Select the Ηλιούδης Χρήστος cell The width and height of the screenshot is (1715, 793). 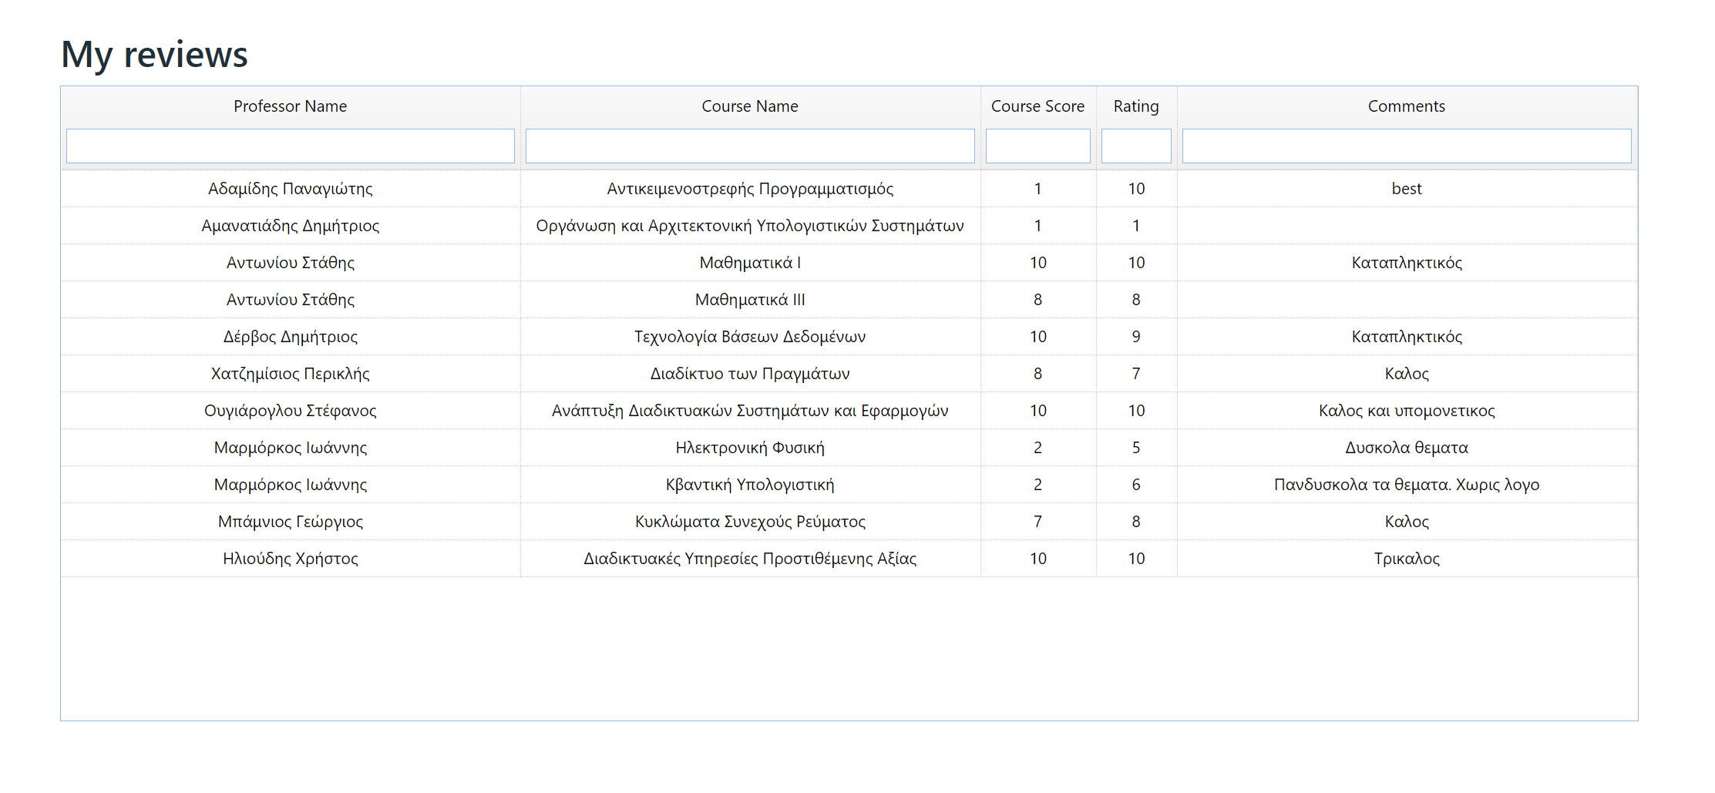tap(291, 559)
